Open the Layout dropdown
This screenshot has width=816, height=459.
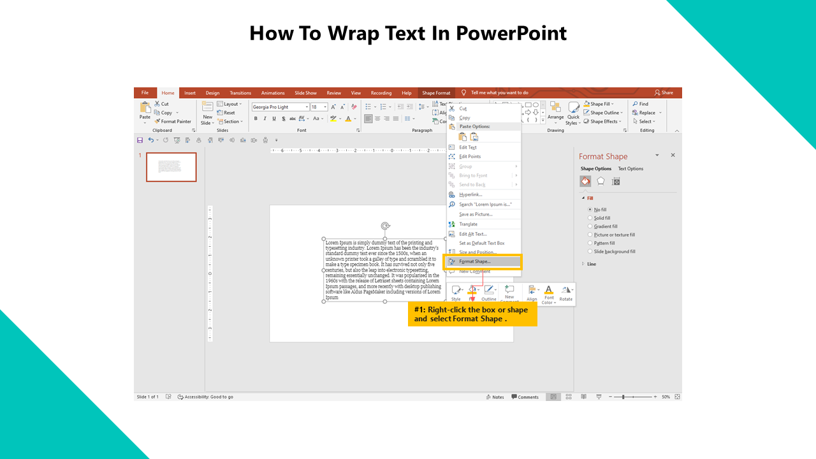tap(229, 104)
